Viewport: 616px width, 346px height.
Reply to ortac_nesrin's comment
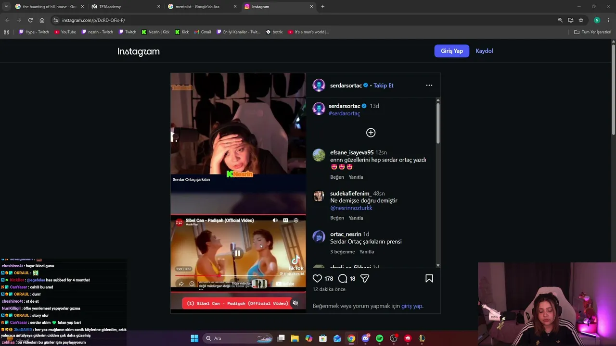click(x=367, y=252)
